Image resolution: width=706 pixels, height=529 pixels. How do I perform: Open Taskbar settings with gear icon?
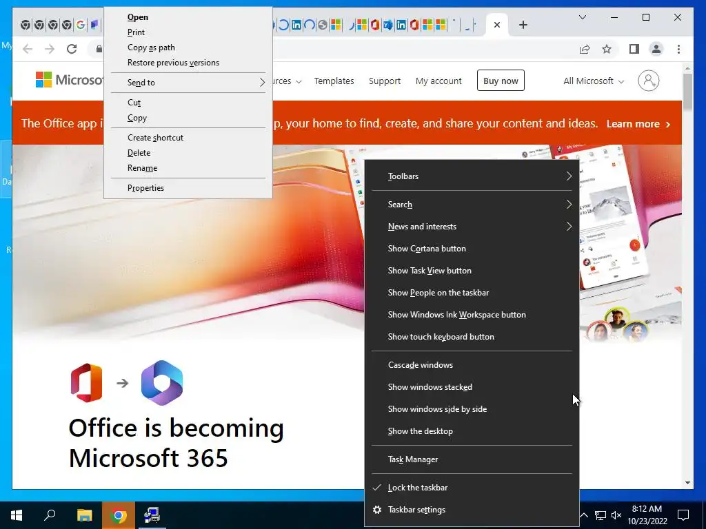pos(472,510)
